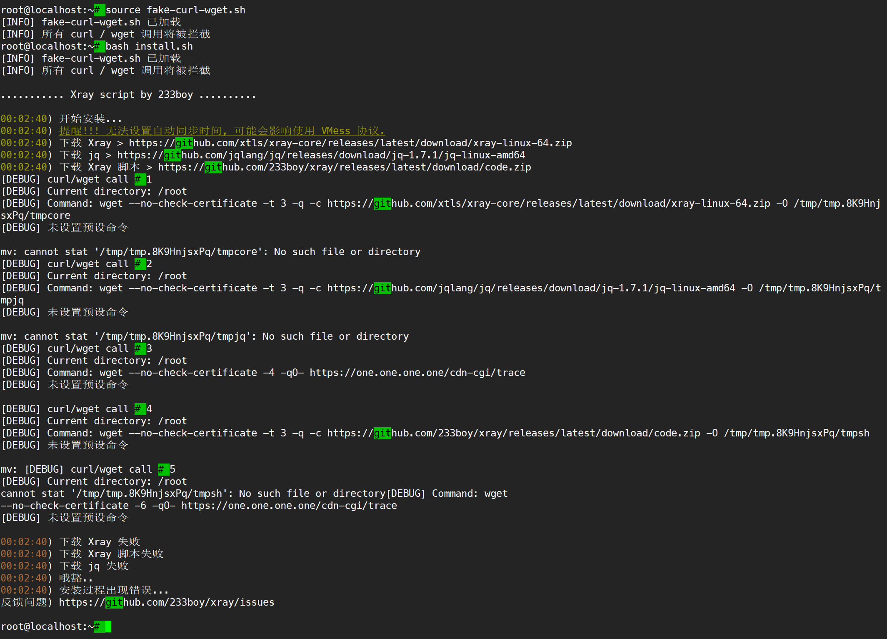Click the 'bash install.sh' command text

[x=149, y=46]
